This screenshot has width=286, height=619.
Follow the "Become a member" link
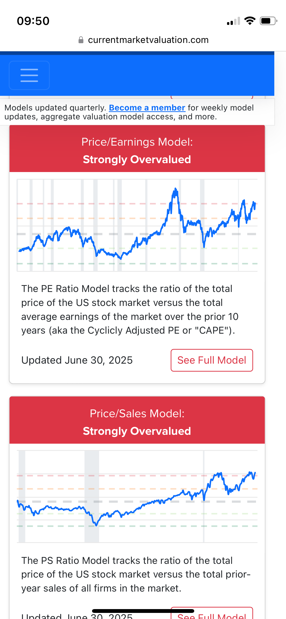[x=147, y=108]
